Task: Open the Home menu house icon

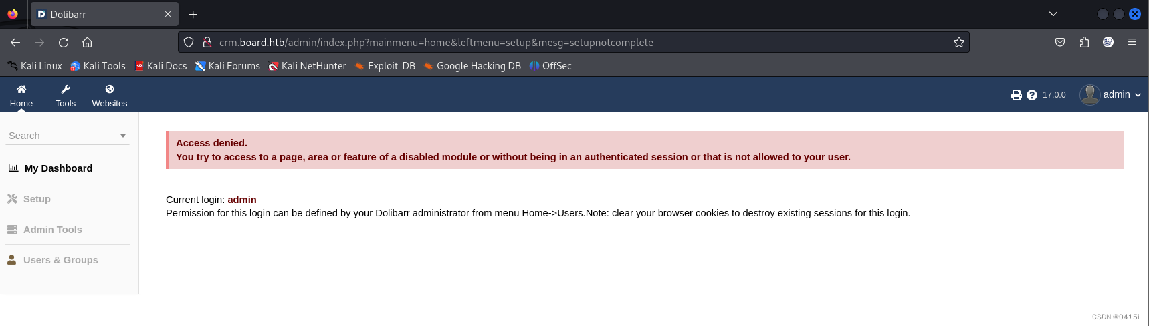Action: [21, 89]
